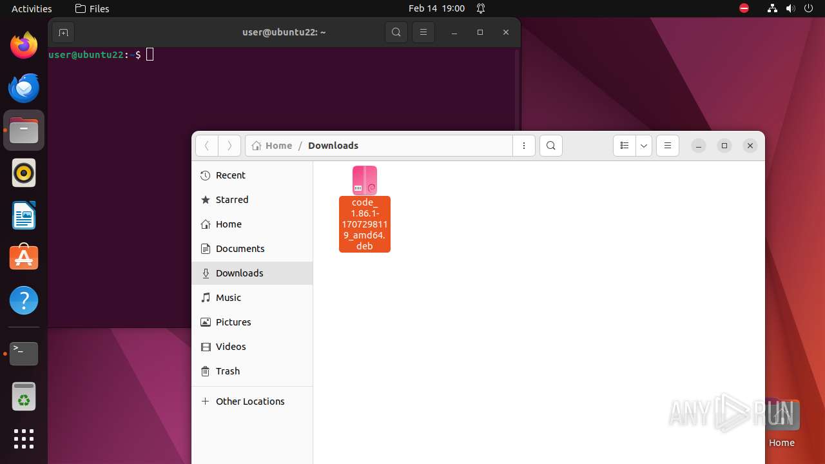The height and width of the screenshot is (464, 825).
Task: Launch Rhythmbox from the dock
Action: (x=24, y=173)
